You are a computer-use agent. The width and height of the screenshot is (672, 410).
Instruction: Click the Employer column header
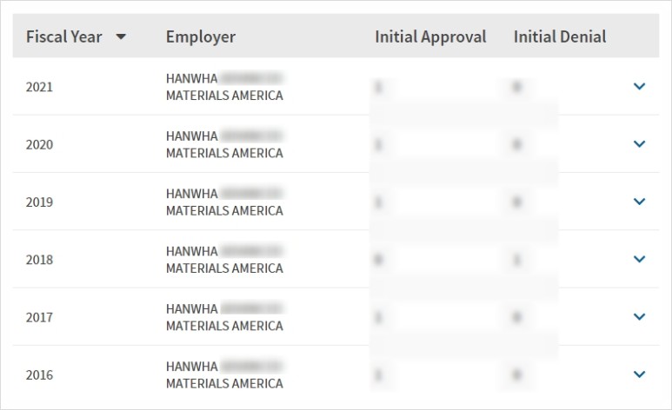[201, 36]
